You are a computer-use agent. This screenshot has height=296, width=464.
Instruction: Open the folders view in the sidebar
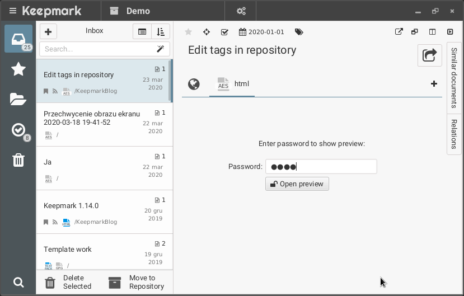coord(18,100)
